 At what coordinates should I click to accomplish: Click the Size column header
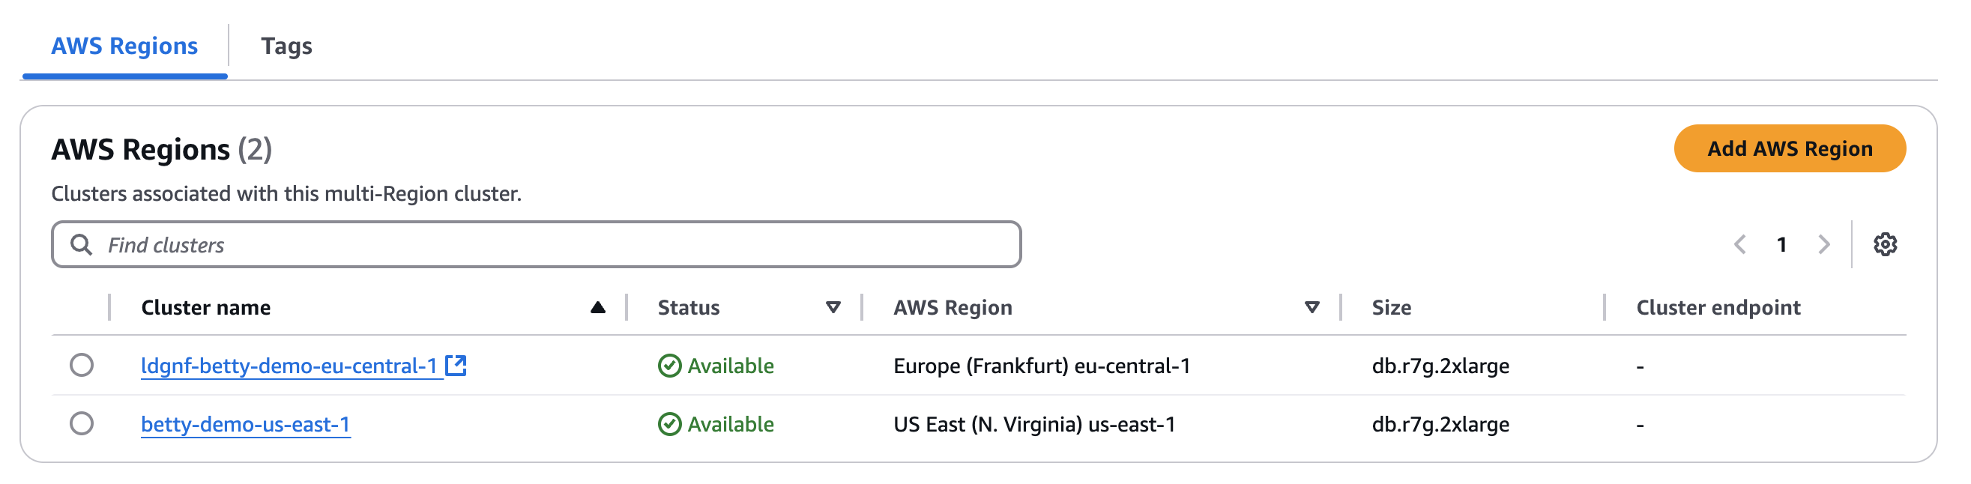pyautogui.click(x=1392, y=306)
